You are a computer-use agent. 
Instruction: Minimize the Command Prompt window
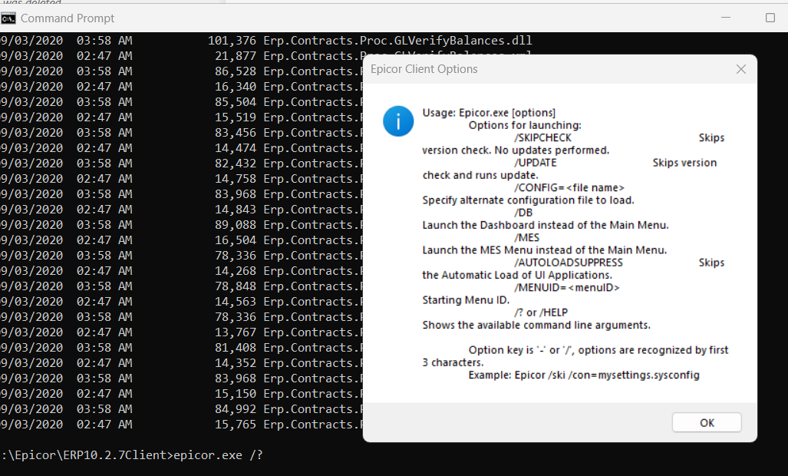coord(726,18)
